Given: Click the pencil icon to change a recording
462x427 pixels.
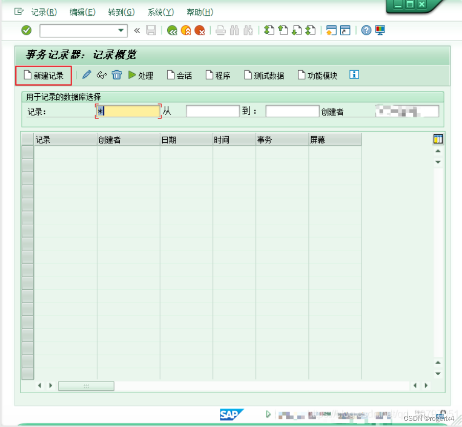Looking at the screenshot, I should coord(85,74).
